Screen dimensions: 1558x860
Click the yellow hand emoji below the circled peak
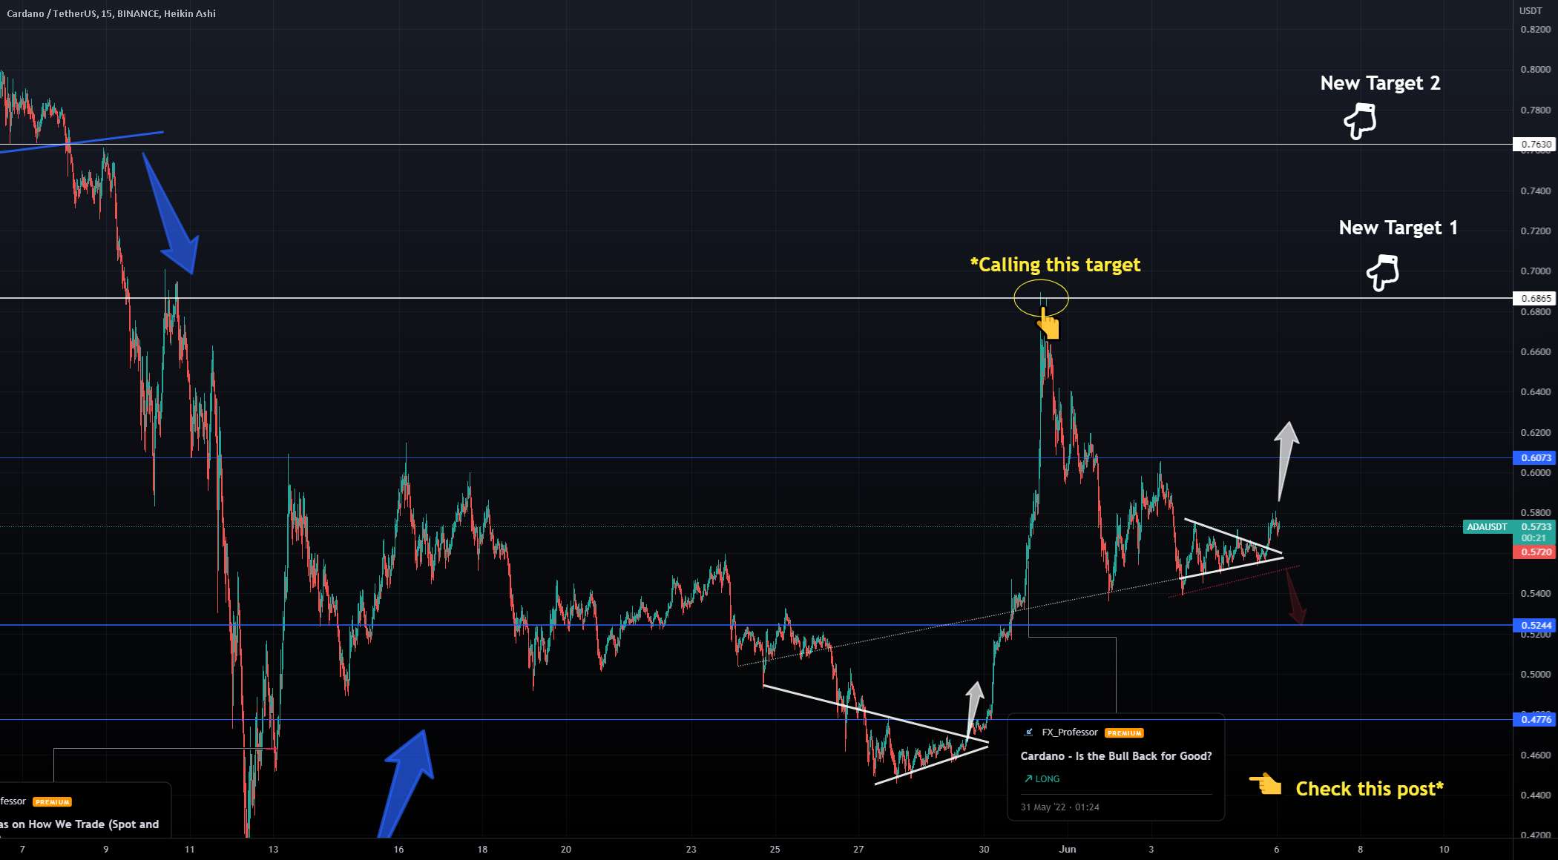tap(1048, 324)
